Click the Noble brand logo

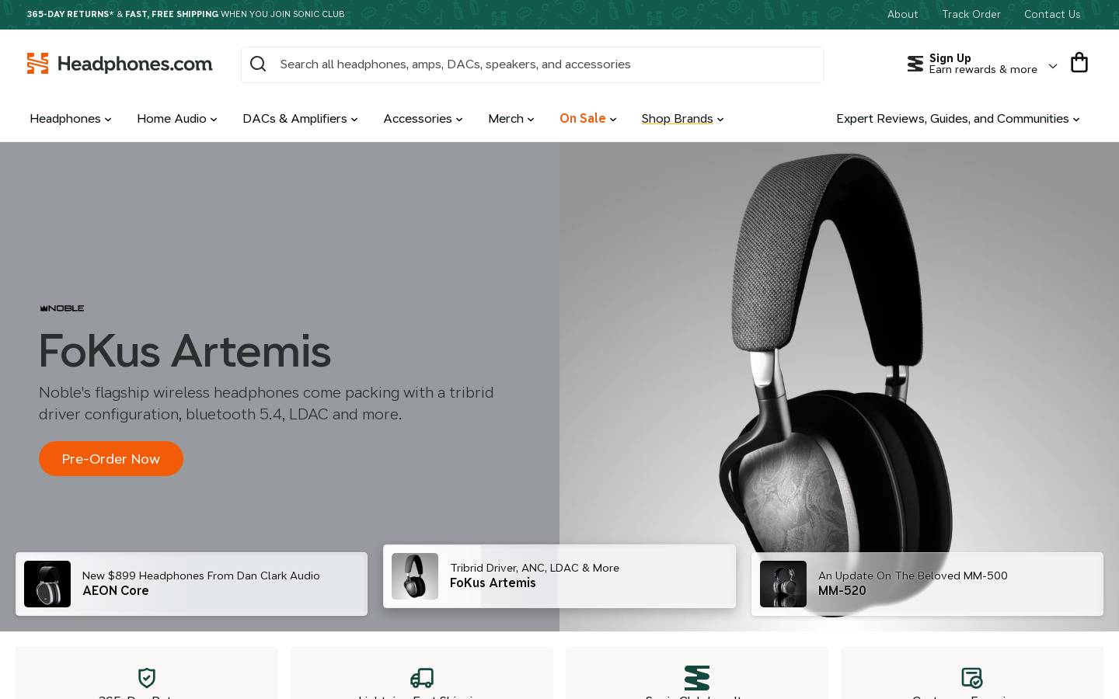[62, 308]
